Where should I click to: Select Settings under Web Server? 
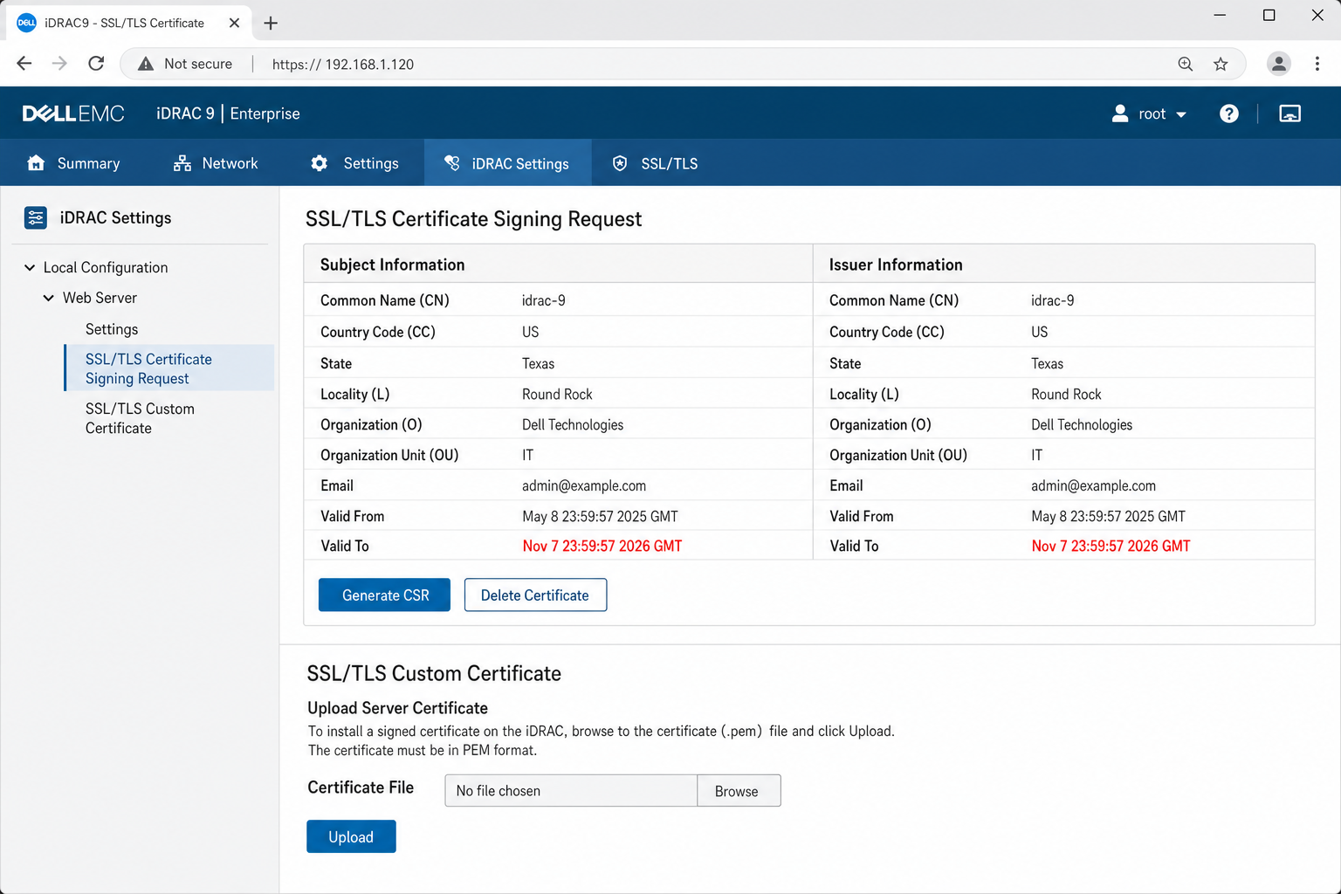click(x=112, y=329)
